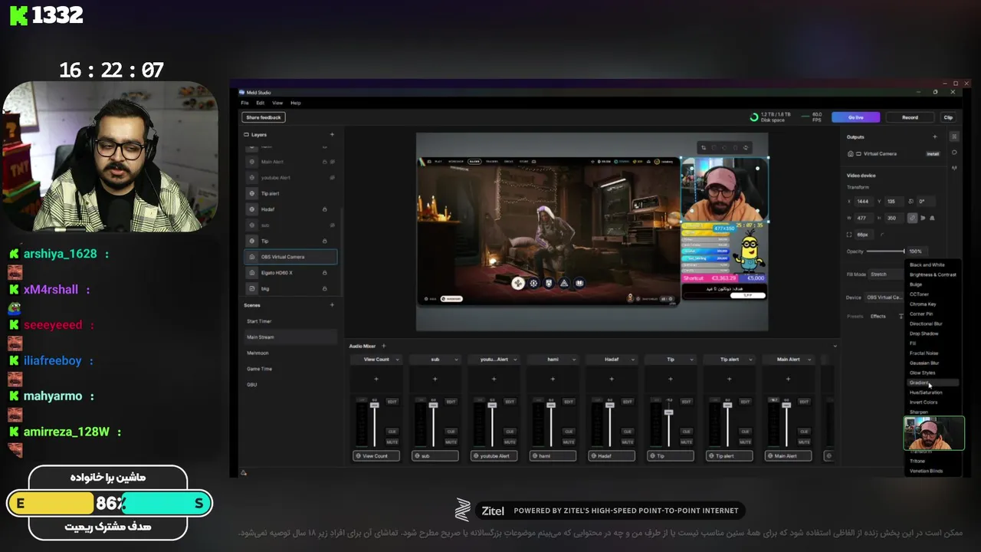Click the Layers panel header icon
981x552 pixels.
pos(246,134)
